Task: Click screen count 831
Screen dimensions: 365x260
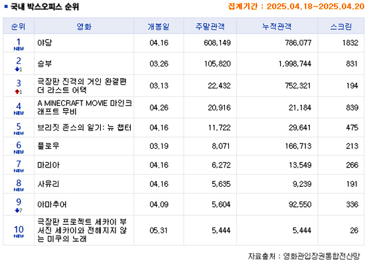Action: pos(352,64)
